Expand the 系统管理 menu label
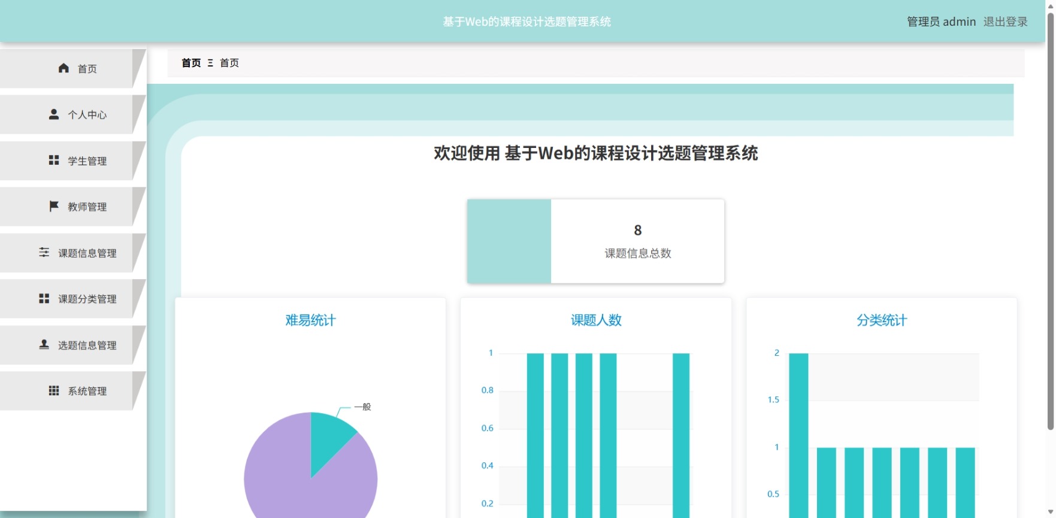 (x=87, y=391)
